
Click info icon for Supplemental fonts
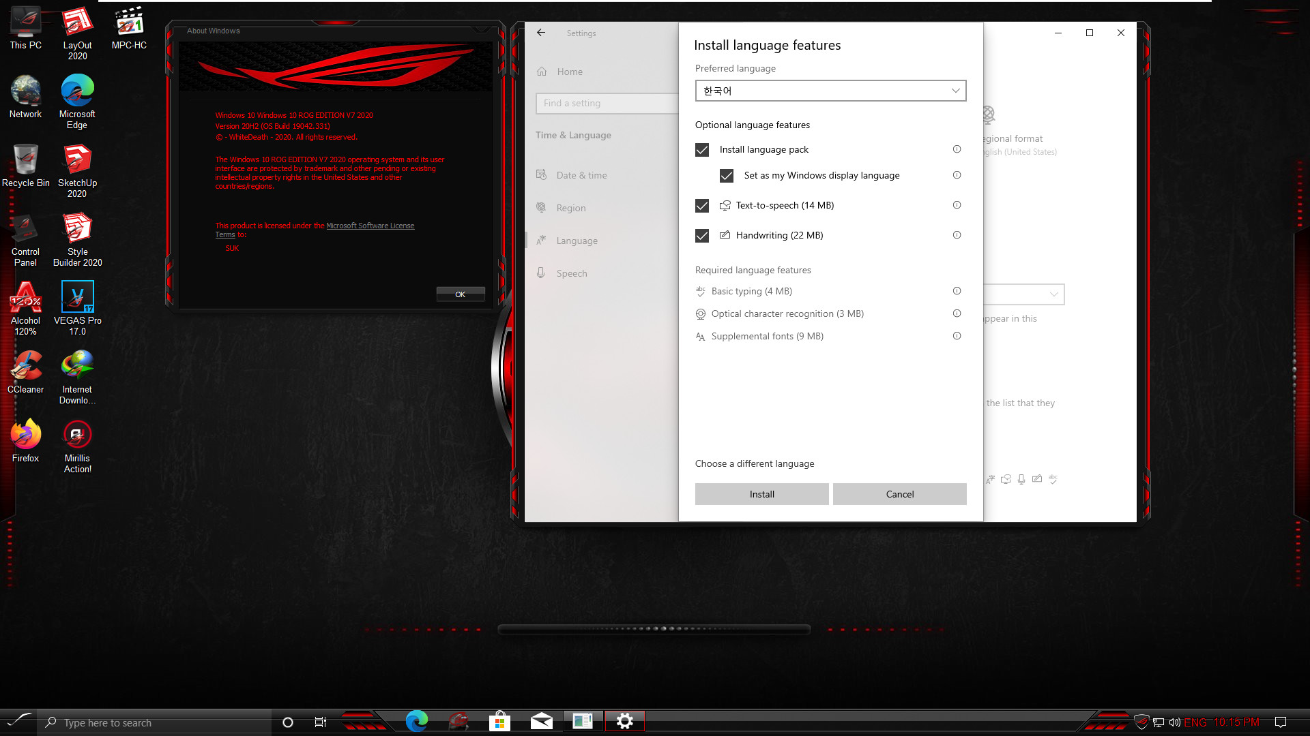click(957, 336)
